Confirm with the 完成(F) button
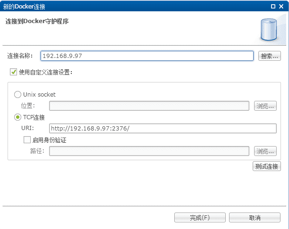This screenshot has width=289, height=229. pos(200,218)
